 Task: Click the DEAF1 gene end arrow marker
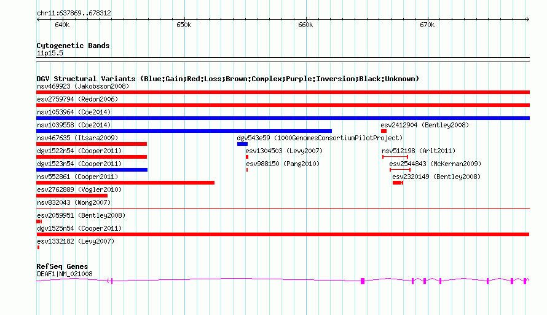pos(109,281)
